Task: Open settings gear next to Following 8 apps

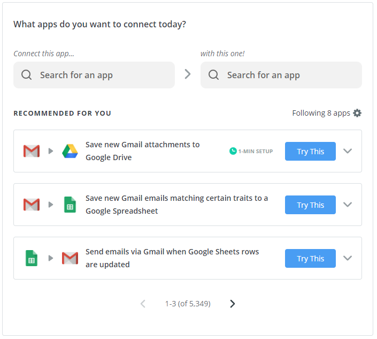Action: click(357, 113)
